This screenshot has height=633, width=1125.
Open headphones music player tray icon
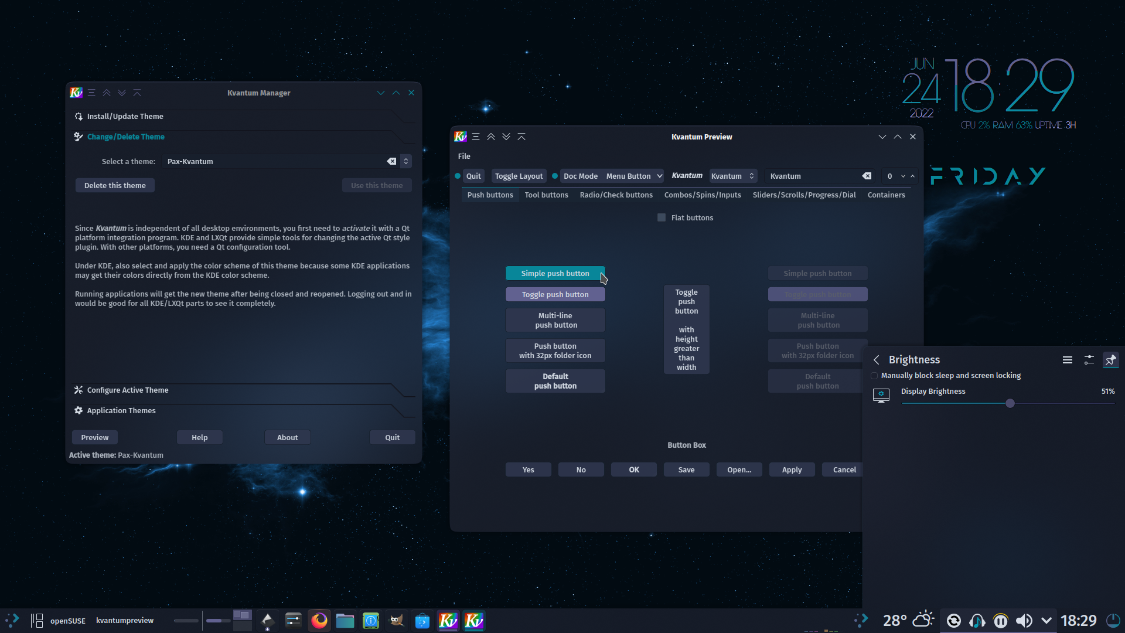[x=977, y=621]
